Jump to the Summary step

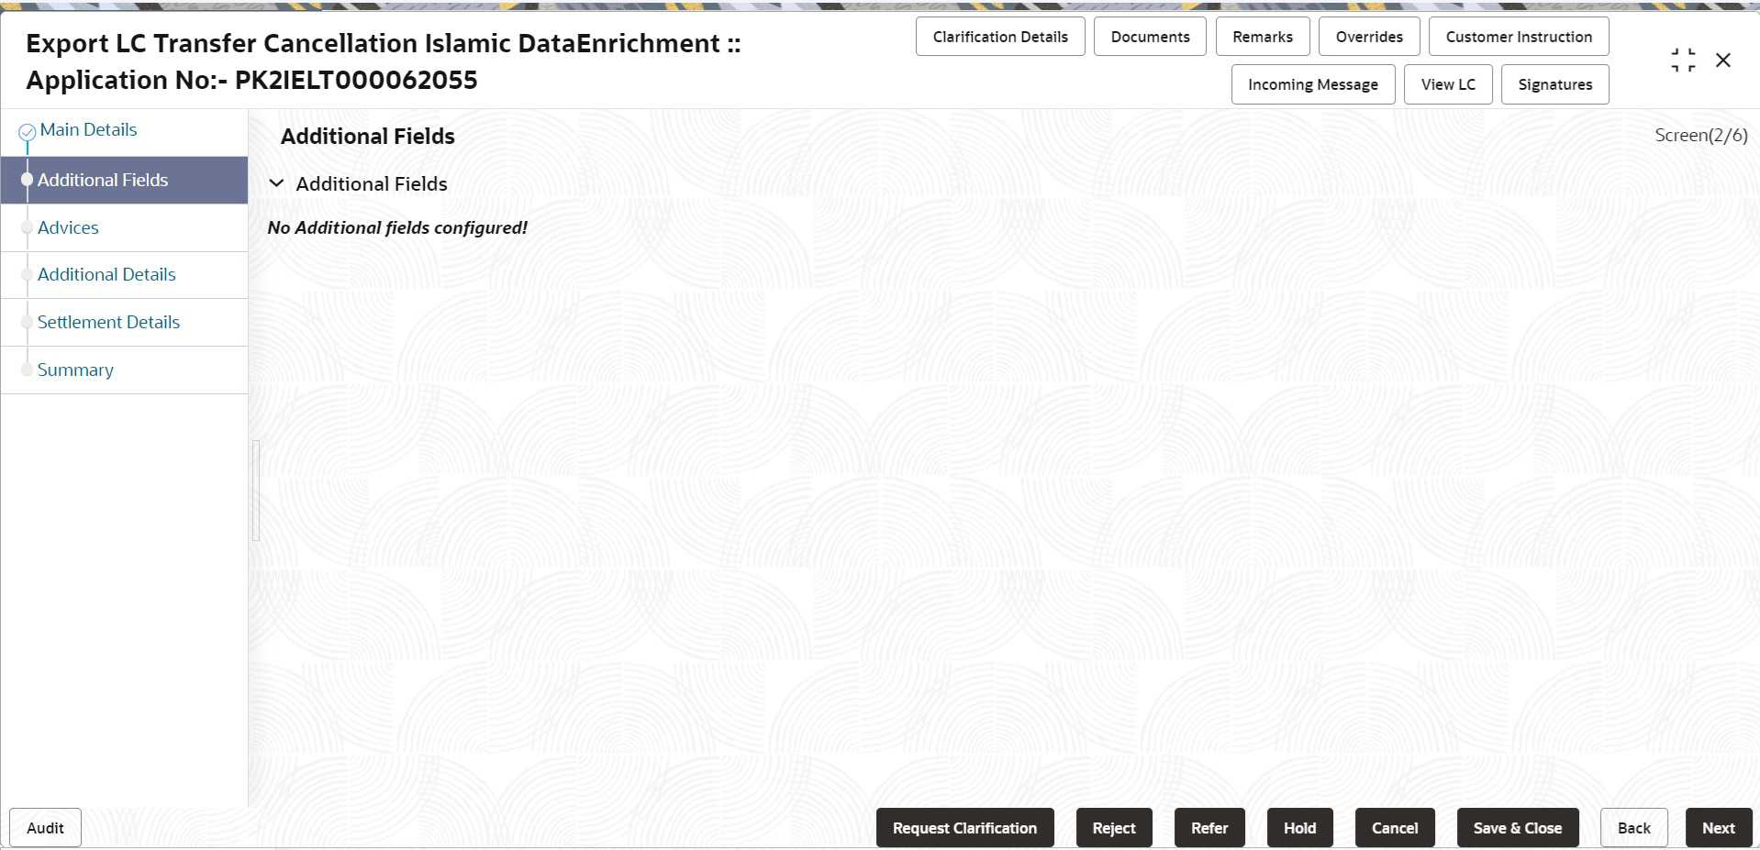tap(75, 370)
